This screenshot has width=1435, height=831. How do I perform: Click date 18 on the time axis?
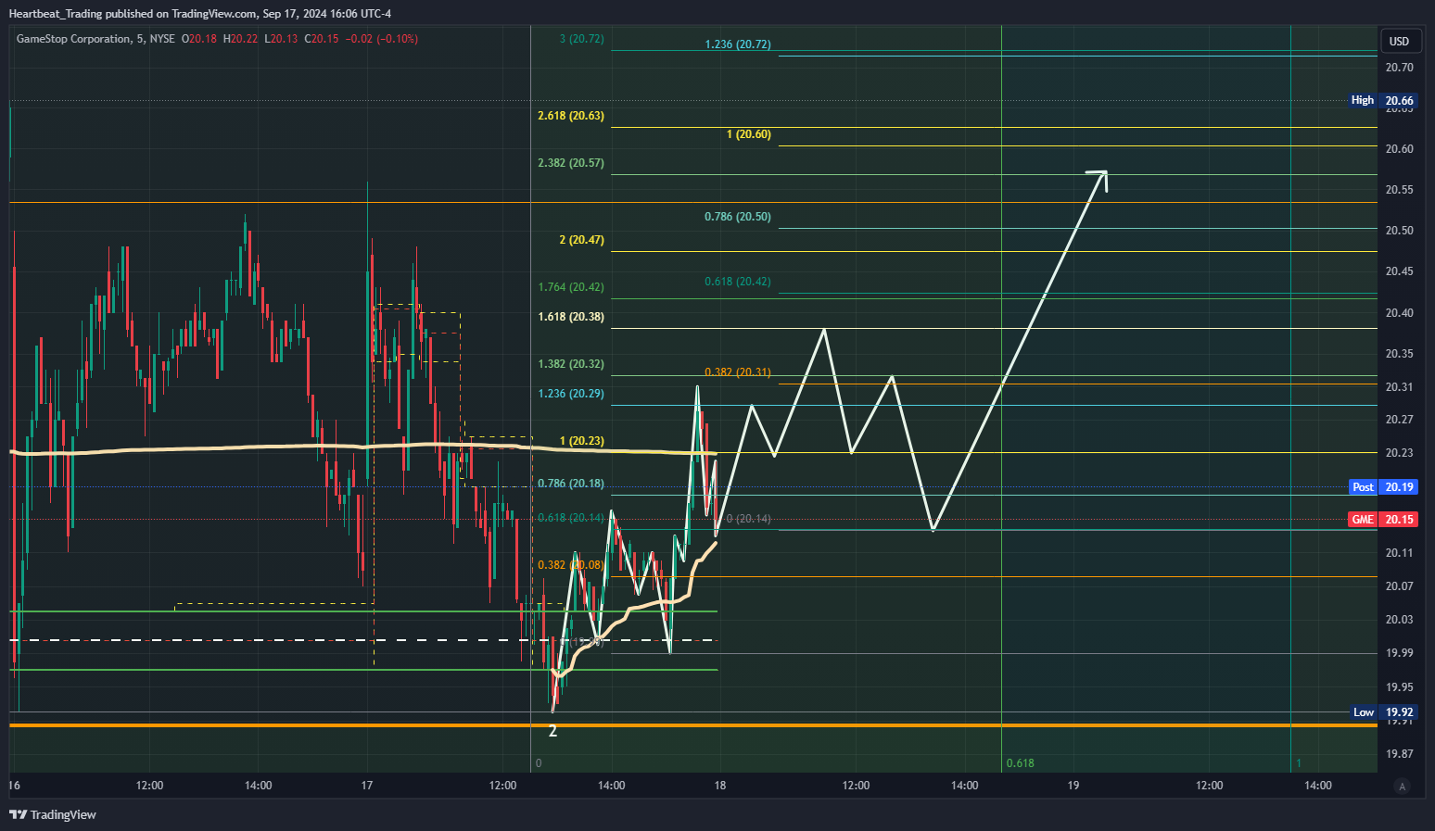tap(720, 786)
